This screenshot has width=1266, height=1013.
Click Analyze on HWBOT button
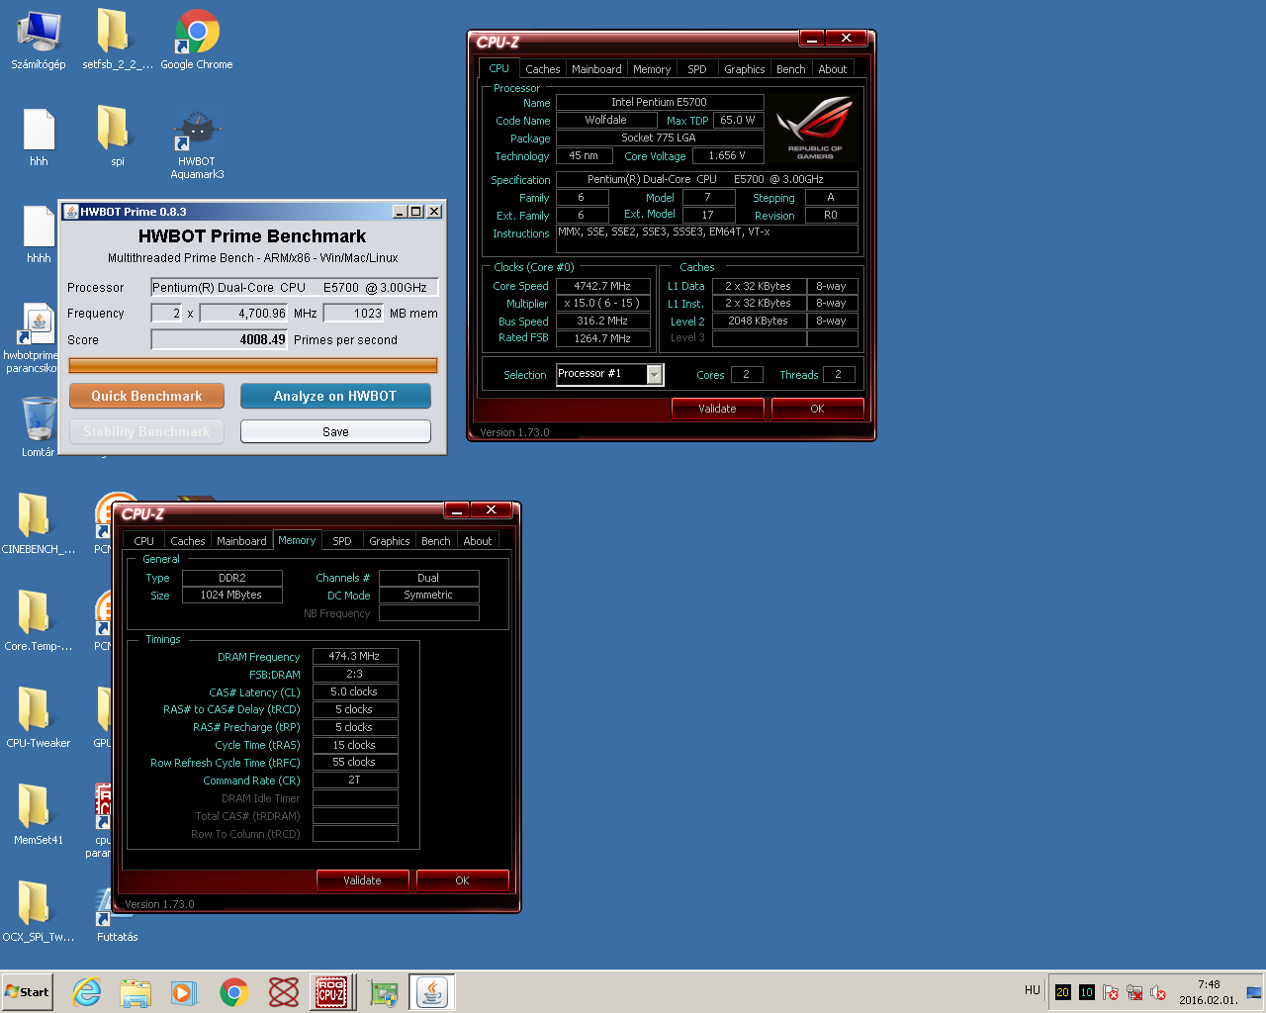(x=335, y=396)
